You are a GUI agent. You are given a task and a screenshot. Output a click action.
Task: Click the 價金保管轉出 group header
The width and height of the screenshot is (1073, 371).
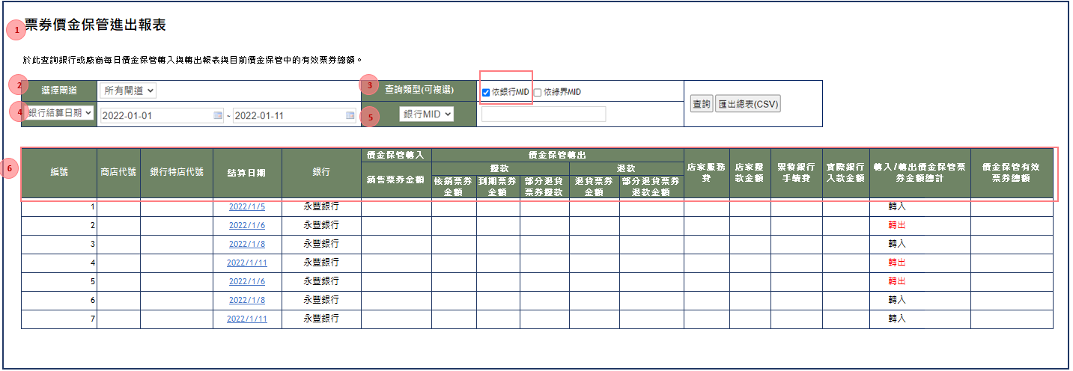click(x=558, y=155)
